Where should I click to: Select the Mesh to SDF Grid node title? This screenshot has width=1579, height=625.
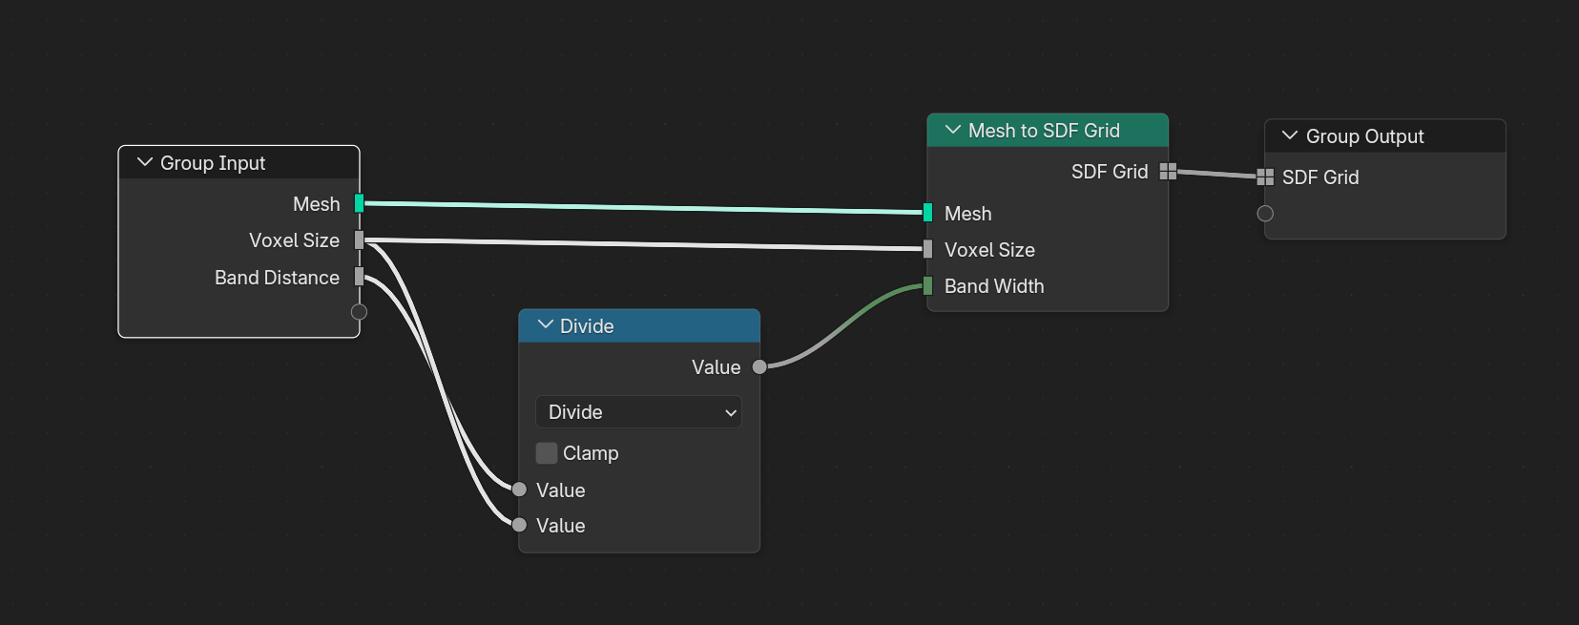click(1044, 131)
